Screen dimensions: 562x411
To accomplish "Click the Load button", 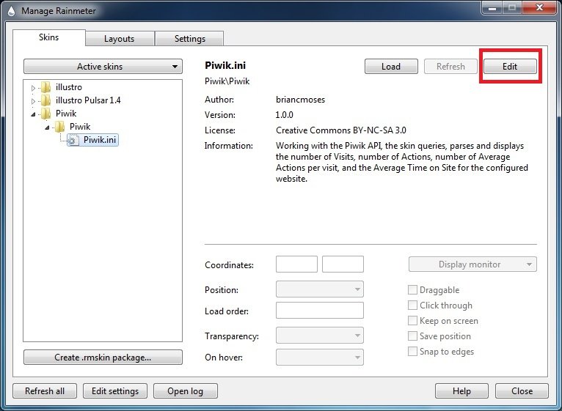I will click(391, 67).
